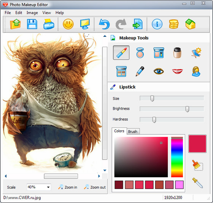Choose the blush powder compact tool
The width and height of the screenshot is (213, 203).
140,53
